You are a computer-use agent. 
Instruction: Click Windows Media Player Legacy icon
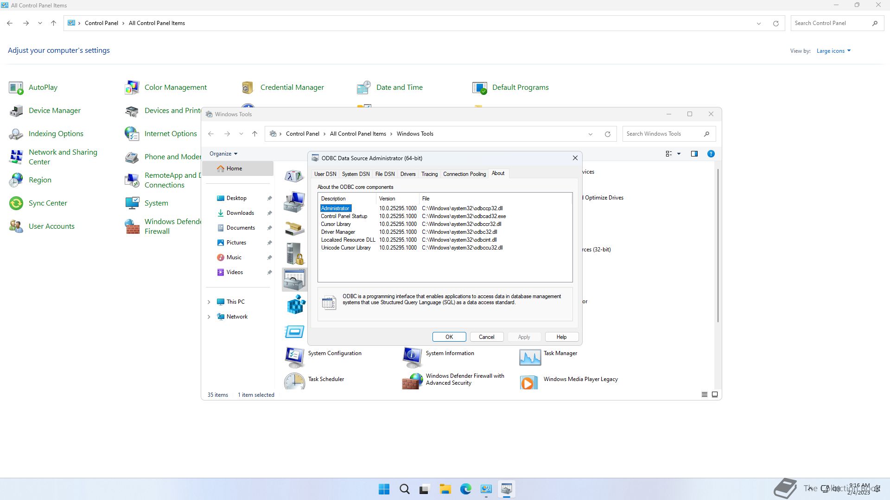click(530, 382)
